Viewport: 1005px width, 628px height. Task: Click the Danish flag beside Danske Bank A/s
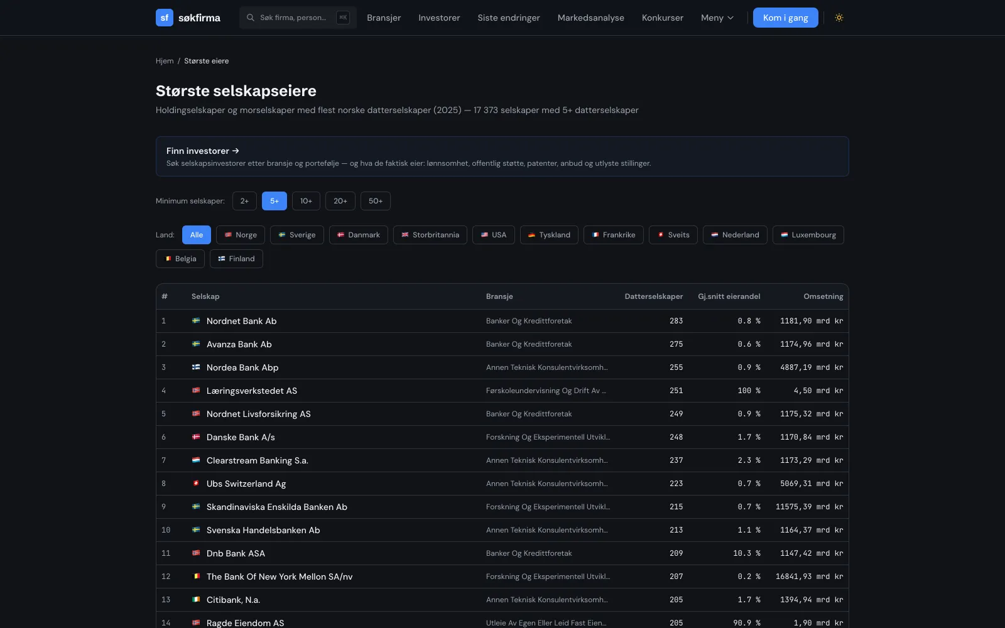click(x=196, y=437)
